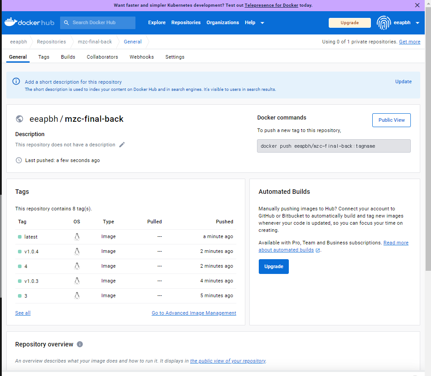Click the Repository overview info icon

[80, 344]
